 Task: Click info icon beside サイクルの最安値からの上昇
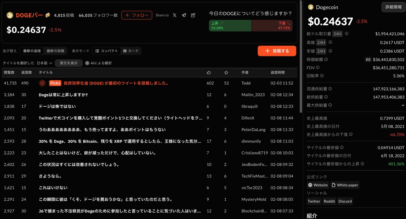pyautogui.click(x=363, y=164)
